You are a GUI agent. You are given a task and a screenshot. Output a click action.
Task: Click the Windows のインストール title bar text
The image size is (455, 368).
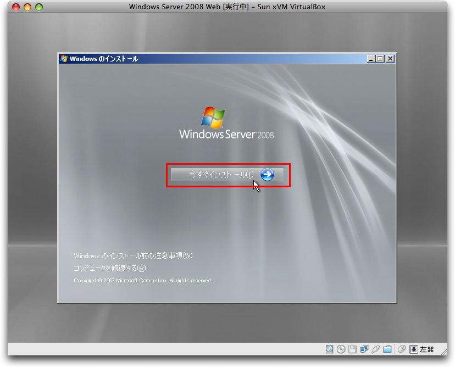click(x=104, y=59)
